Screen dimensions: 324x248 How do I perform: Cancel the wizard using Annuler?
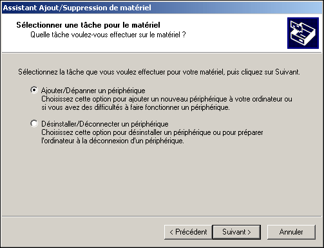(291, 232)
